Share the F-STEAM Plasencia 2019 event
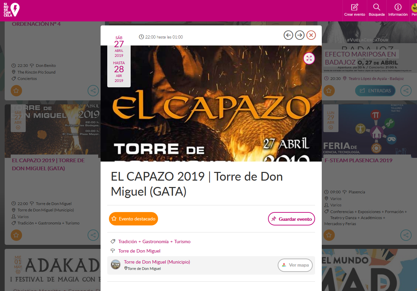Image resolution: width=417 pixels, height=291 pixels. click(406, 235)
